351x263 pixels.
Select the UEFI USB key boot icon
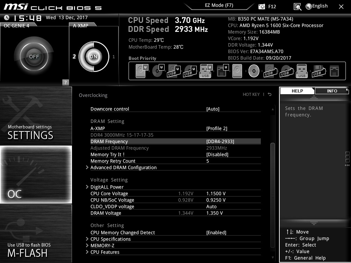[x=206, y=71]
